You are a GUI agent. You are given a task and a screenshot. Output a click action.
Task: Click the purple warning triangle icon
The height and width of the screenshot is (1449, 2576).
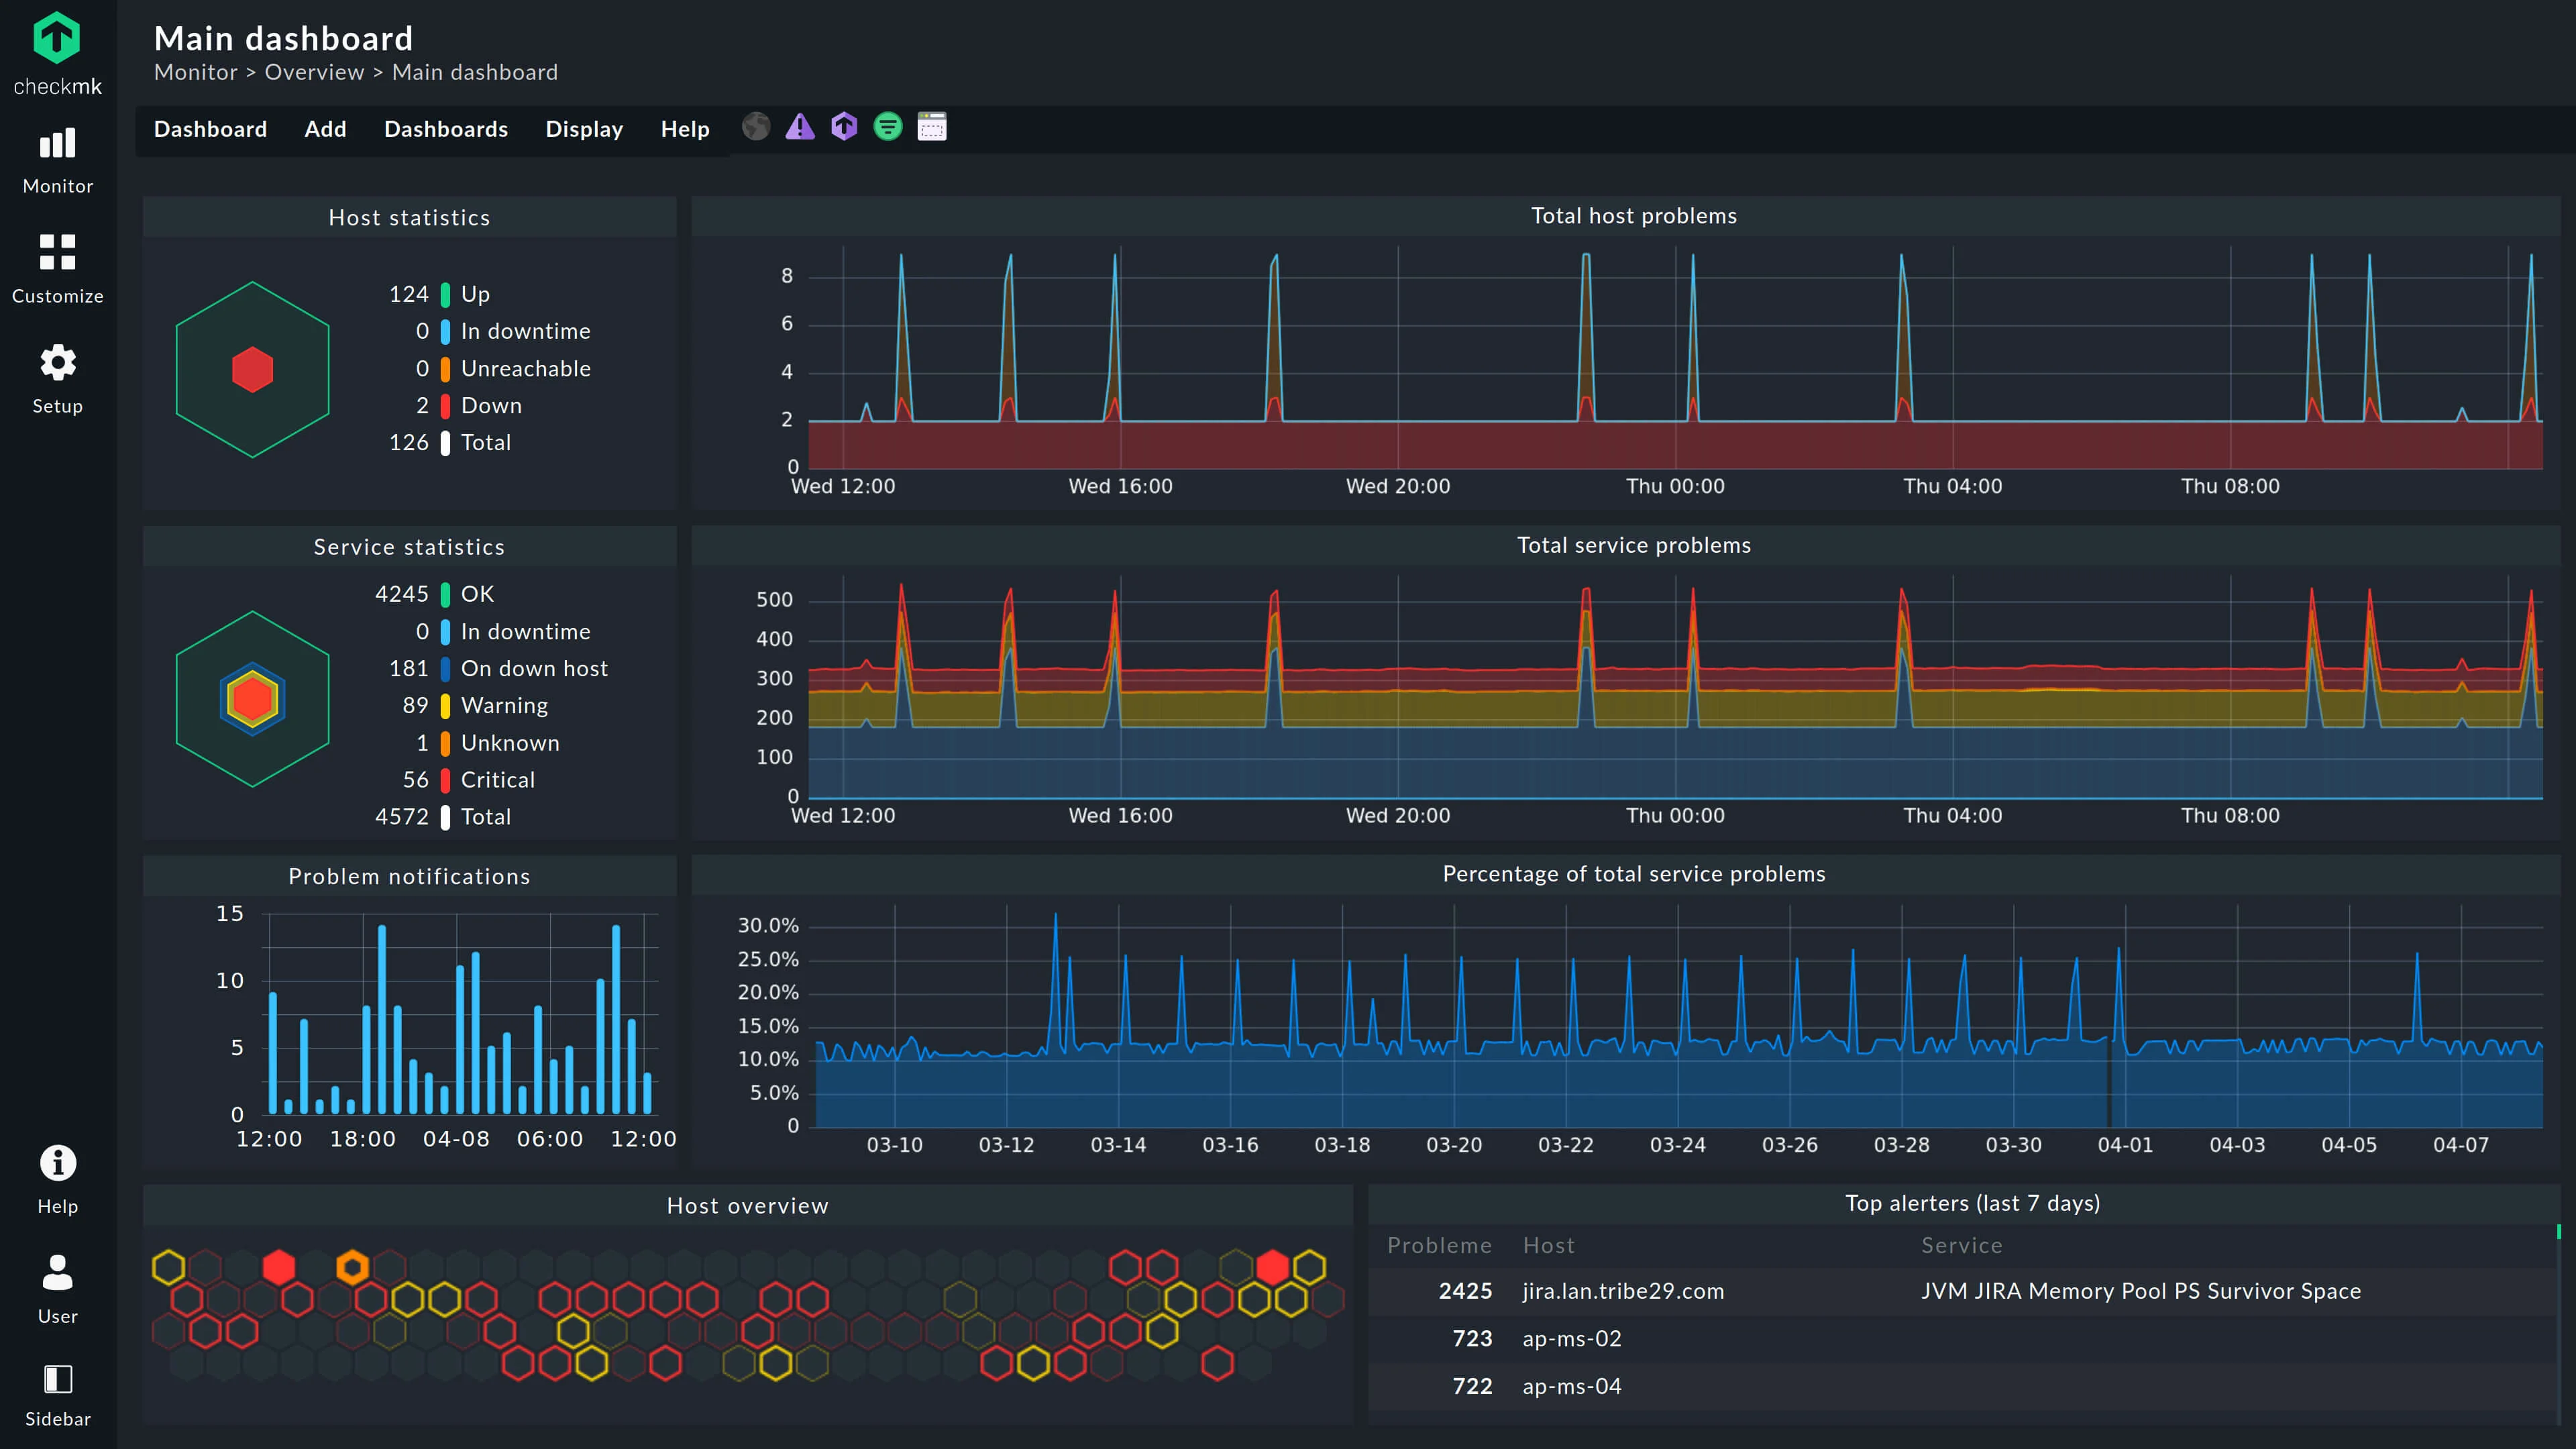[x=800, y=127]
